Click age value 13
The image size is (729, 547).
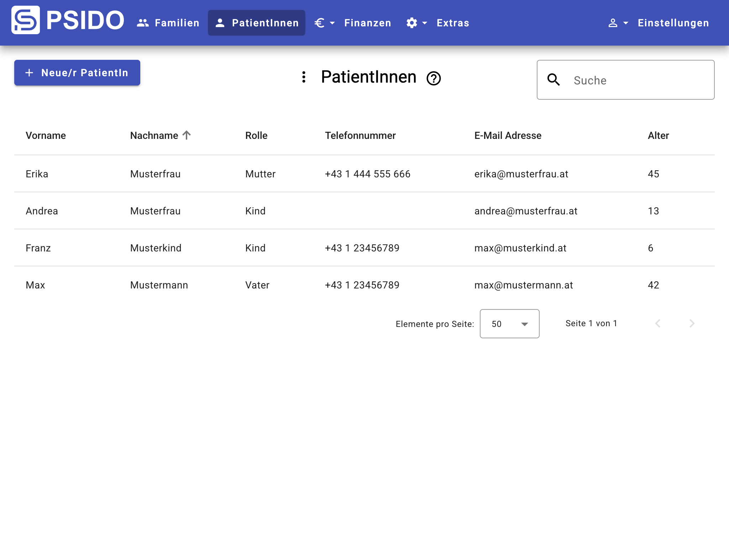coord(654,211)
